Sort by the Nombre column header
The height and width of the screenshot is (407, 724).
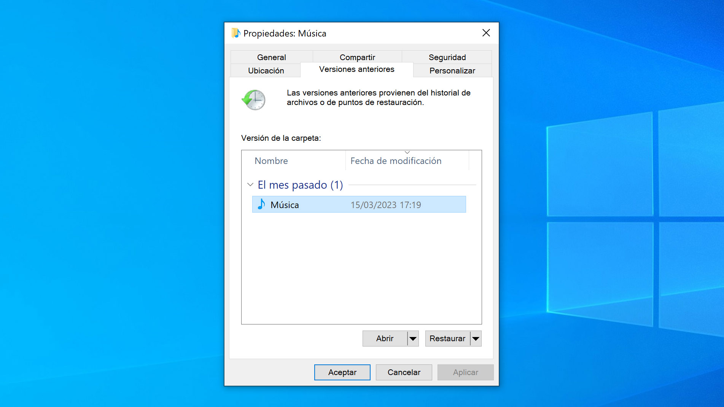(x=294, y=161)
